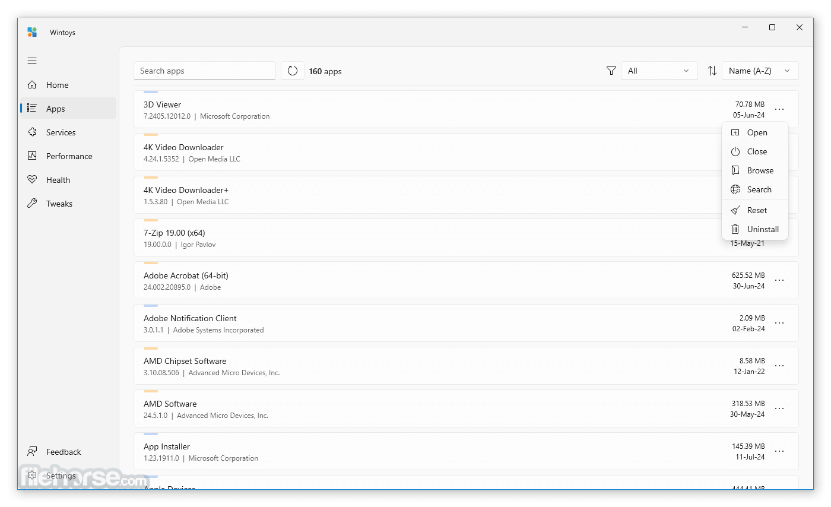This screenshot has height=507, width=831.
Task: Select the App Installer app name
Action: pos(167,446)
